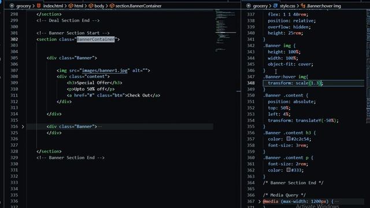370x208 pixels.
Task: Click 'font-size: 3rem;' declaration
Action: pos(288,145)
